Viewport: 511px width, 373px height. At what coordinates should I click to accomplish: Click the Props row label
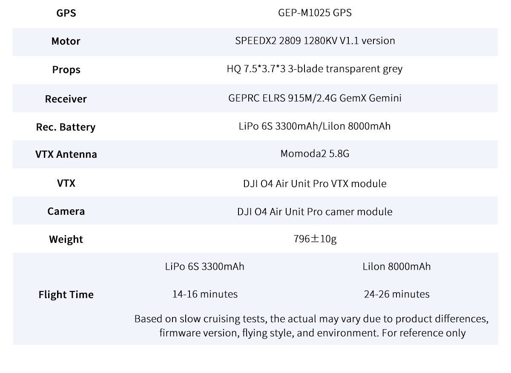point(66,69)
